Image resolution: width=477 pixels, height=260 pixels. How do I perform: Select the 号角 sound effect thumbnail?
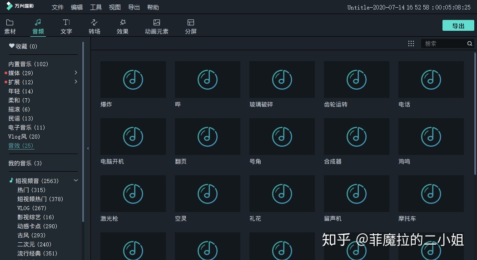pyautogui.click(x=282, y=136)
